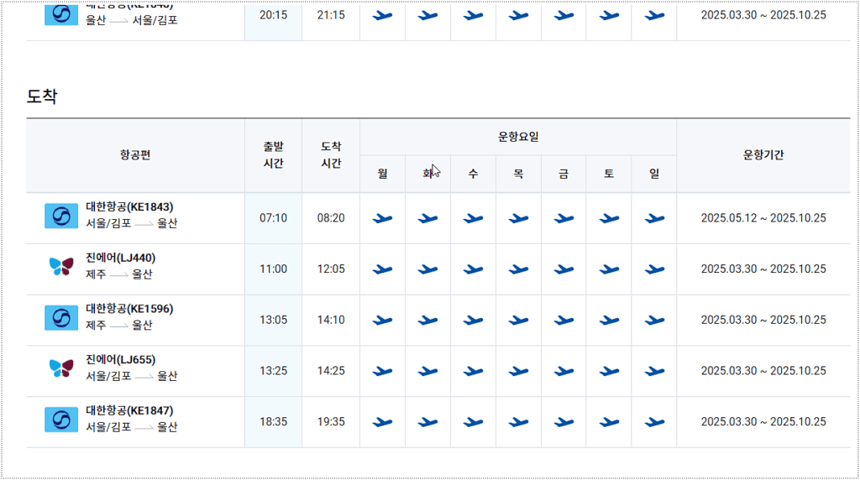Image resolution: width=860 pixels, height=480 pixels.
Task: Click KE1843 Monday (월) airplane icon
Action: (382, 219)
